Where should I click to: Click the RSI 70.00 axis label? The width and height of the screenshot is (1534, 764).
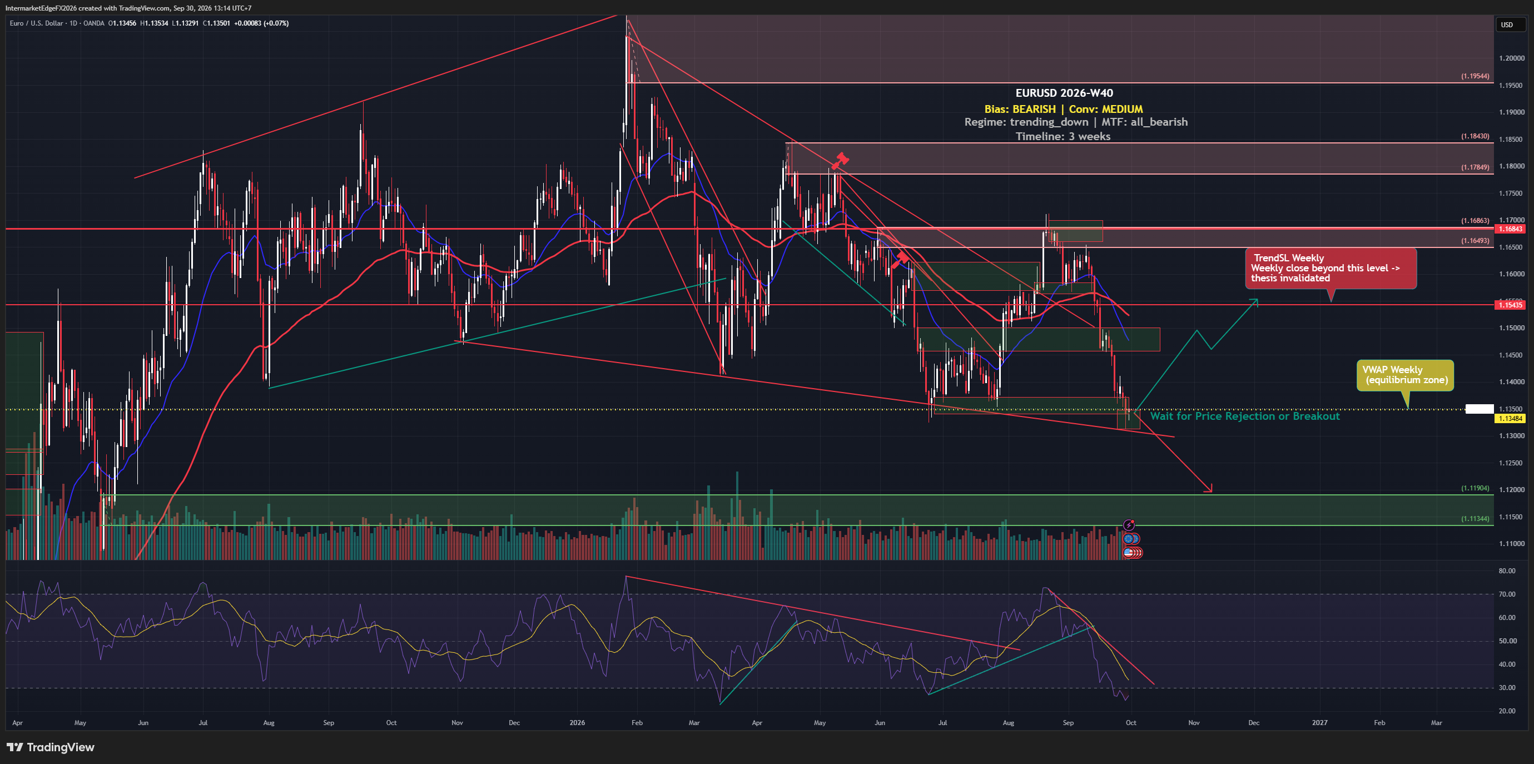pos(1507,594)
